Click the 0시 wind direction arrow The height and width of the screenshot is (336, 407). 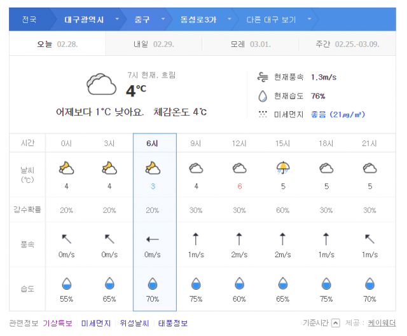pos(66,239)
